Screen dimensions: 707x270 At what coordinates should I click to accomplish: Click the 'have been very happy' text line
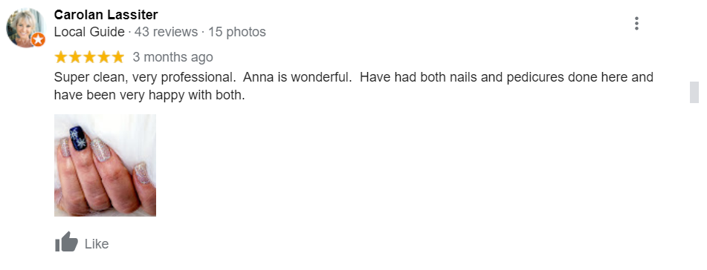[149, 95]
